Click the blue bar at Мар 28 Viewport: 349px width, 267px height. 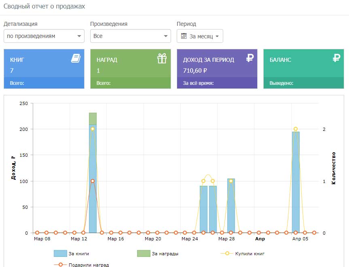pyautogui.click(x=231, y=206)
